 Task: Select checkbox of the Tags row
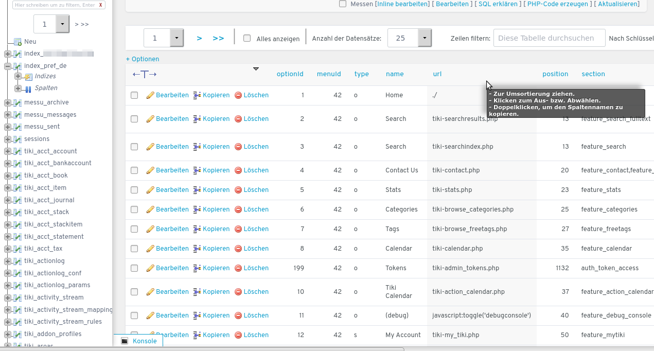[134, 229]
